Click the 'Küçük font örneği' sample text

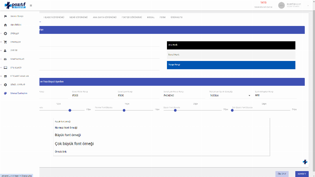point(63,122)
